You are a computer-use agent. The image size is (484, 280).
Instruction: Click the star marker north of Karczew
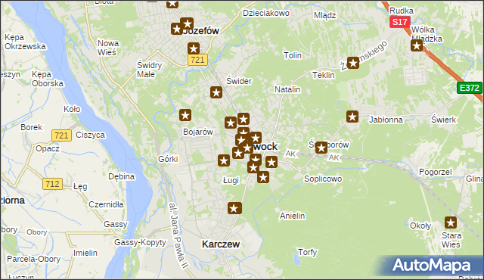pos(234,208)
